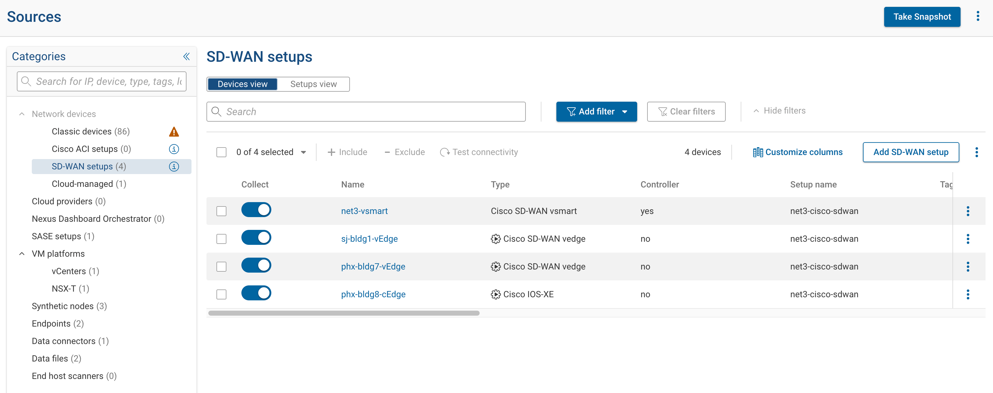Collapse the Network devices tree group
The height and width of the screenshot is (393, 993).
[22, 114]
